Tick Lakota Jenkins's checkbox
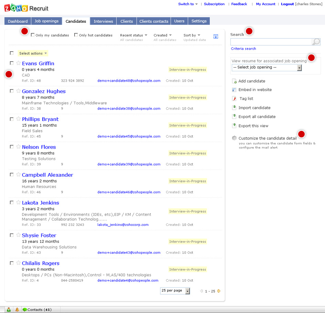325x313 pixels. point(12,202)
